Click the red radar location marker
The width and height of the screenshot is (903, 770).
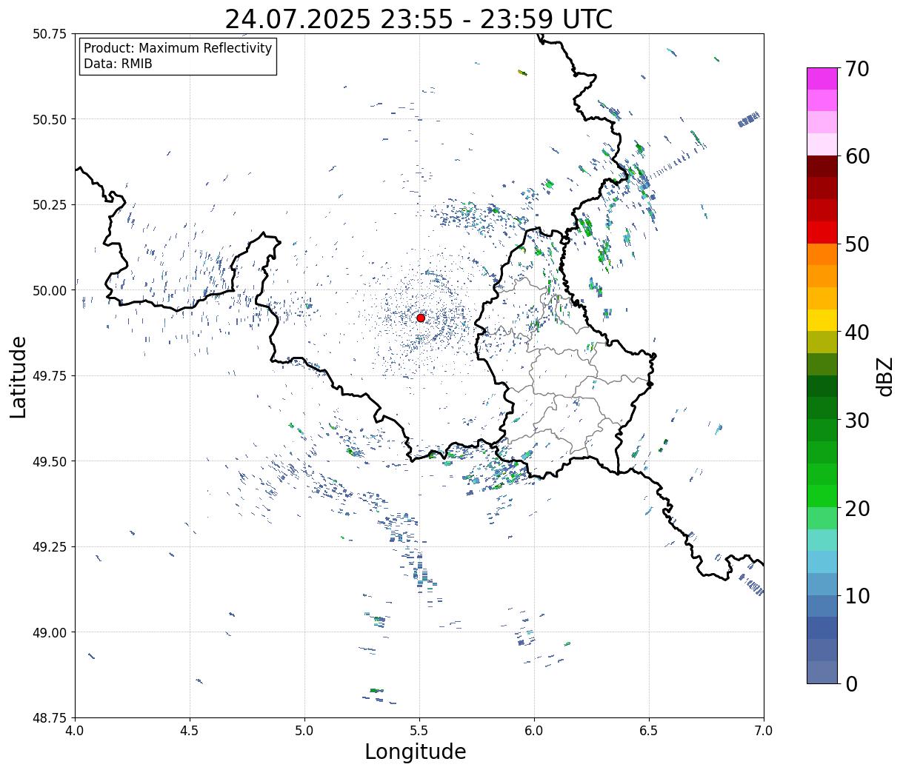[x=421, y=318]
